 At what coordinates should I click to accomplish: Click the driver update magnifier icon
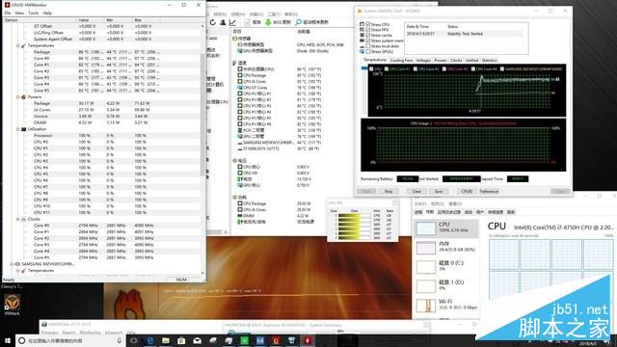pos(299,22)
